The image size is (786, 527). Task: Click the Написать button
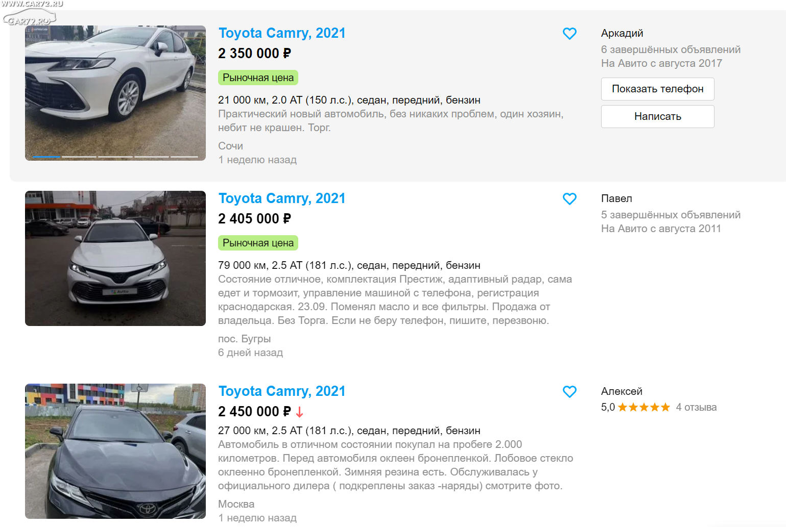(x=657, y=116)
